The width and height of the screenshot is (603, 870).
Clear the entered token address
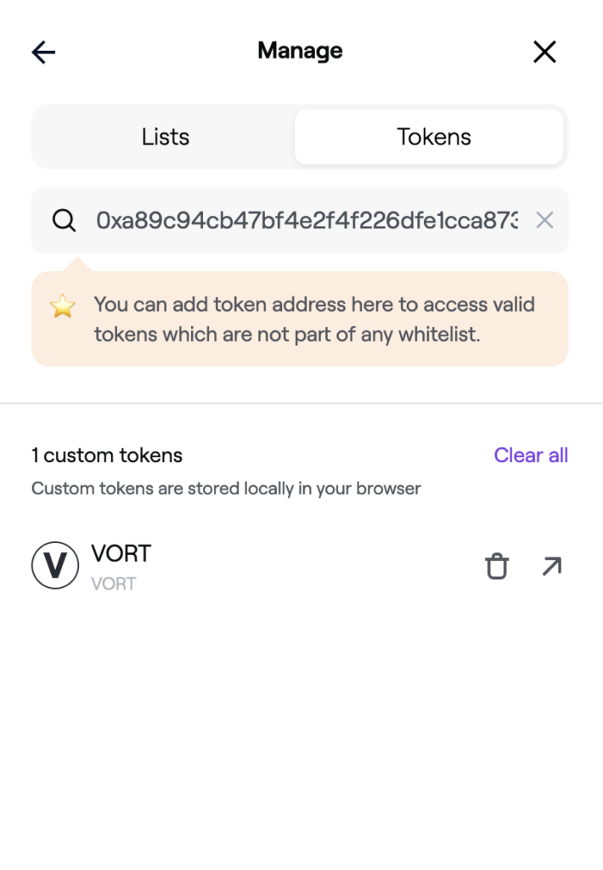[x=544, y=221]
